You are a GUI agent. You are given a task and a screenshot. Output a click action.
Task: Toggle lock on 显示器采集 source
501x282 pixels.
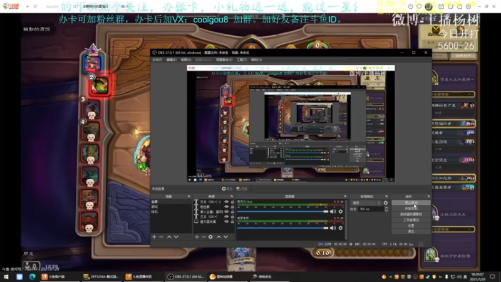232,222
